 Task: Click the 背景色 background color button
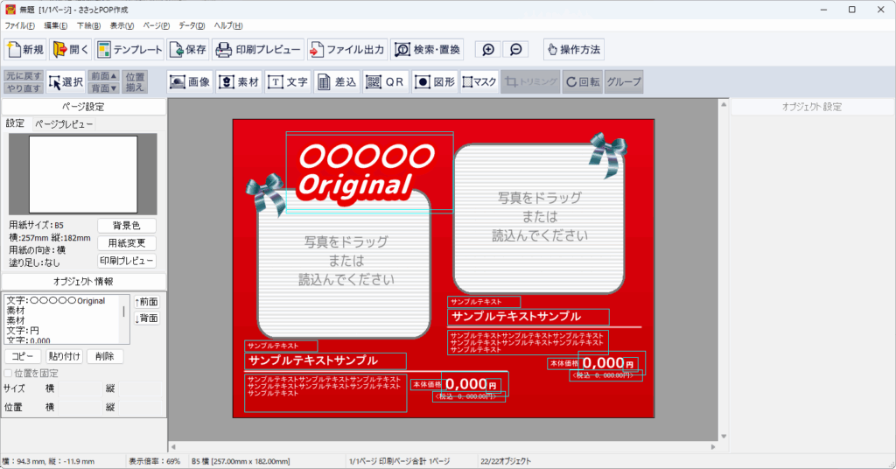(x=127, y=226)
